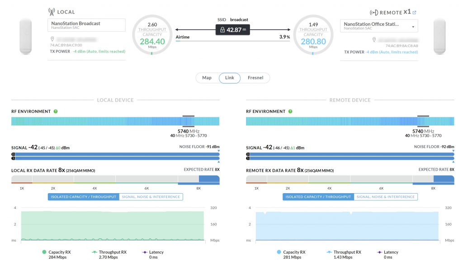
Task: Open remote device via external link icon
Action: (x=414, y=12)
